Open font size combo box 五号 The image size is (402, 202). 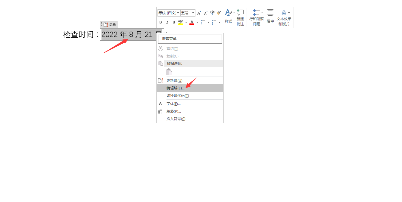188,13
